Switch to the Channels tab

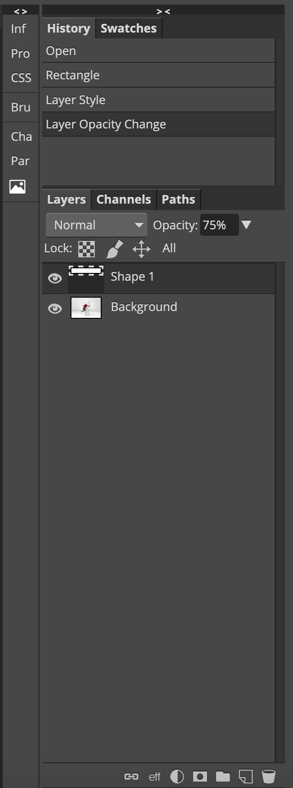click(x=124, y=200)
